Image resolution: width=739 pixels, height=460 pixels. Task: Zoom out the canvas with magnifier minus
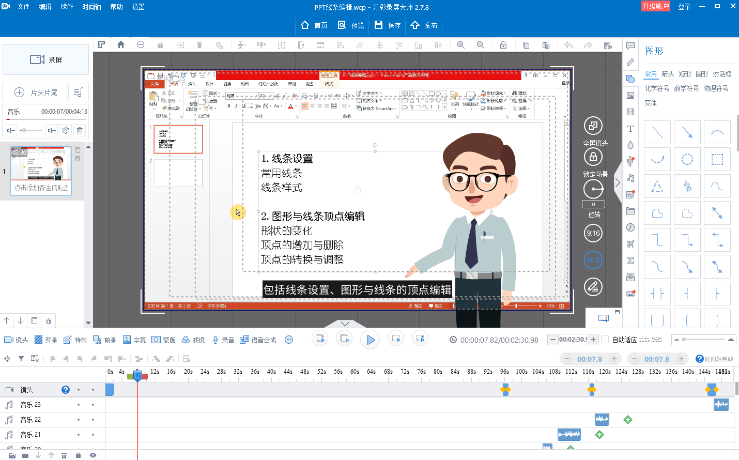(x=481, y=45)
